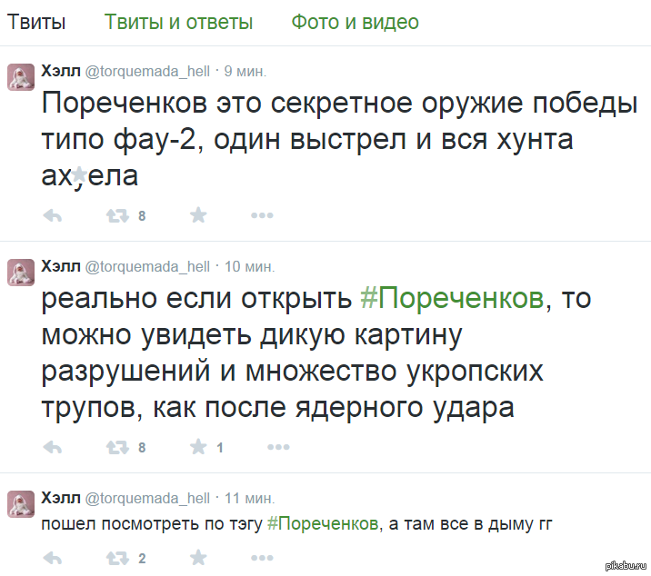
Task: Switch to the Твиты tab
Action: pyautogui.click(x=36, y=23)
